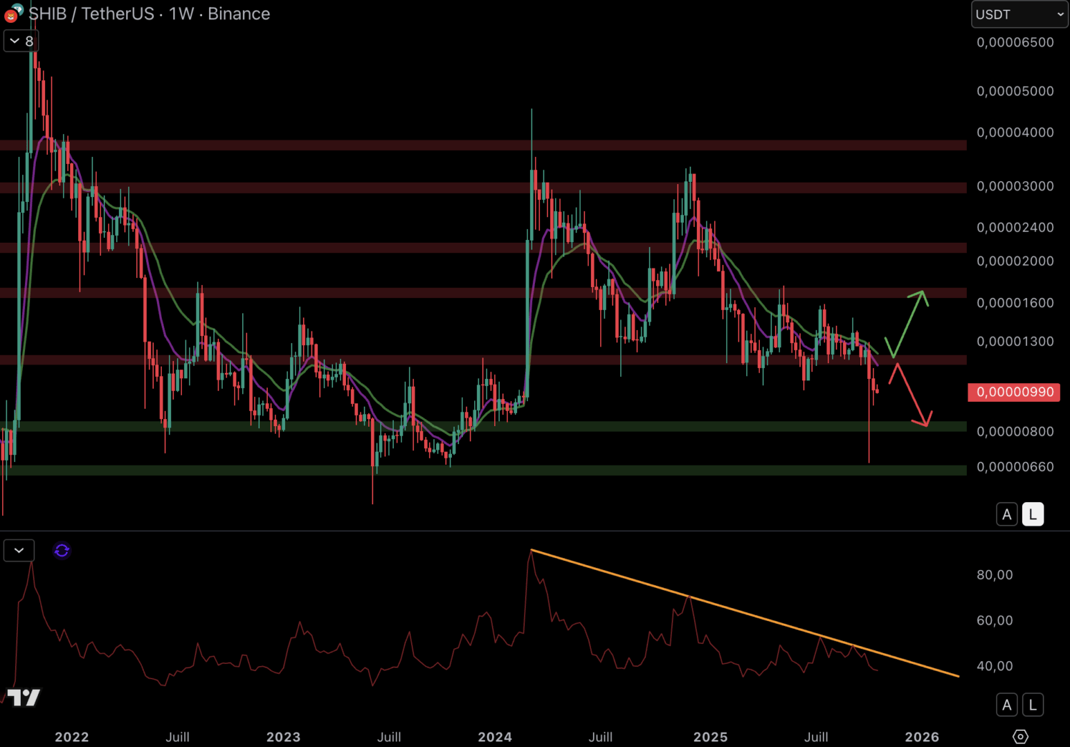This screenshot has height=747, width=1070.
Task: Select the red downward arrow drawing
Action: [911, 395]
